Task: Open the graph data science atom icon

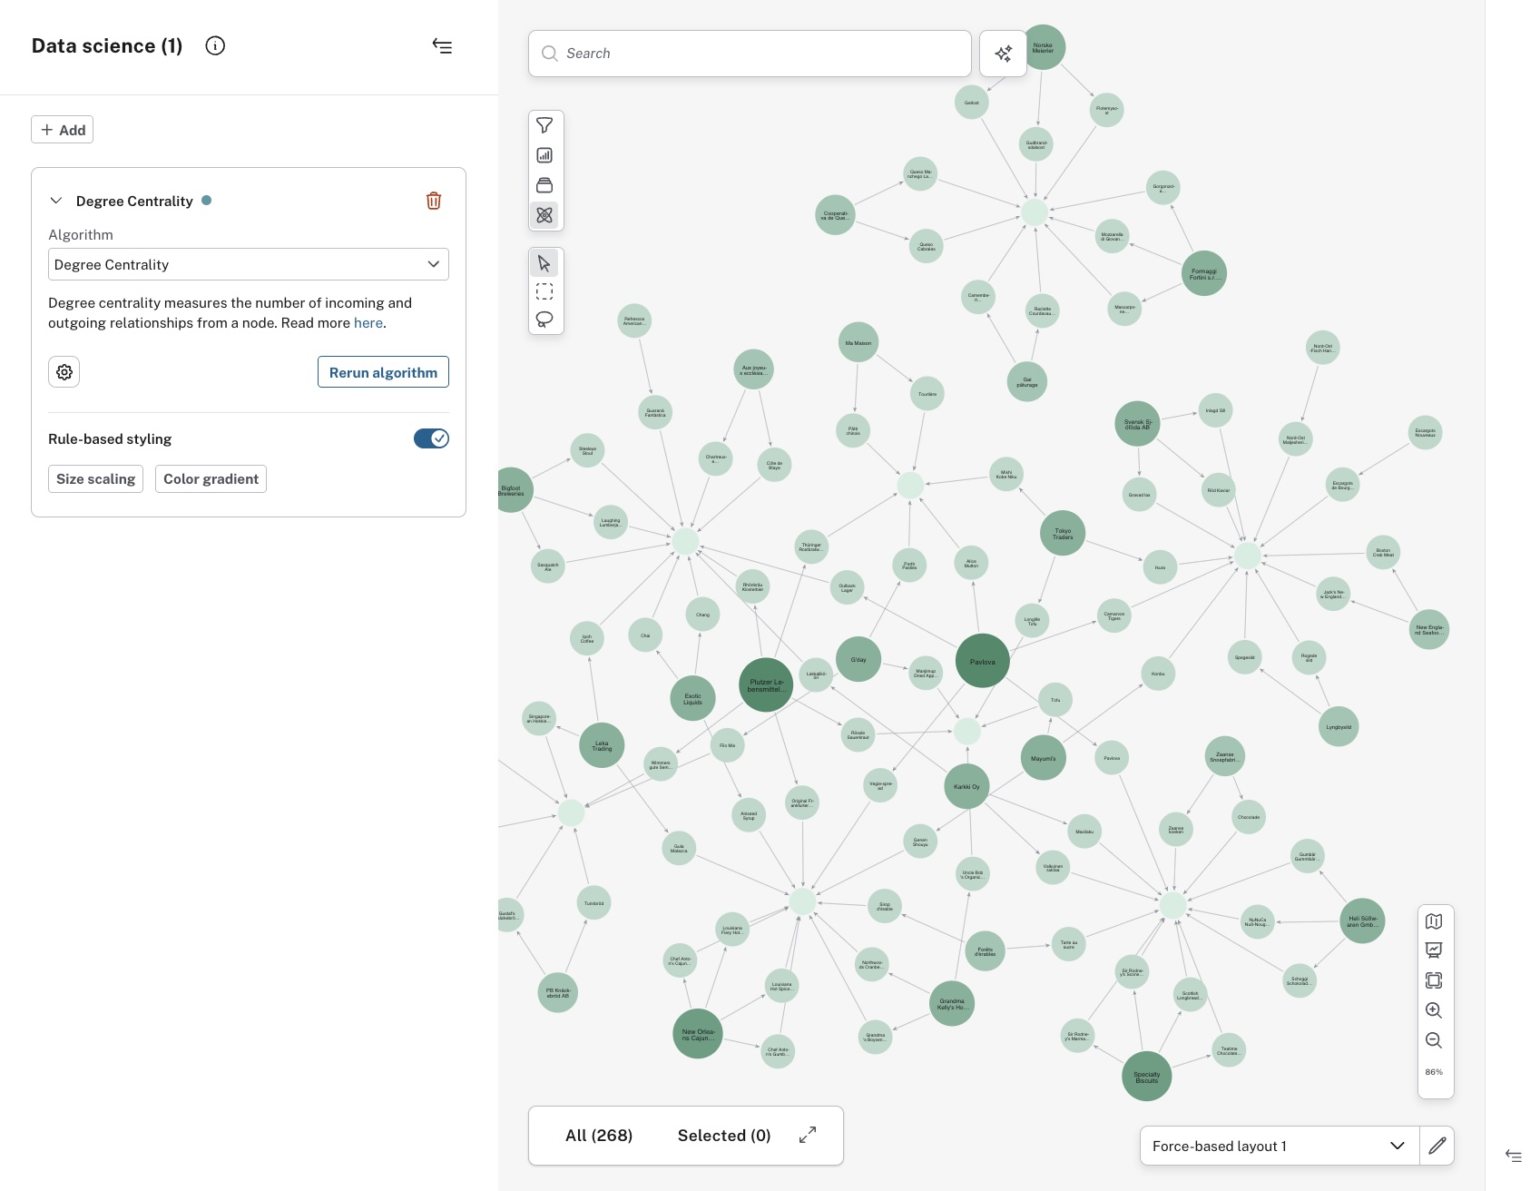Action: pos(544,215)
